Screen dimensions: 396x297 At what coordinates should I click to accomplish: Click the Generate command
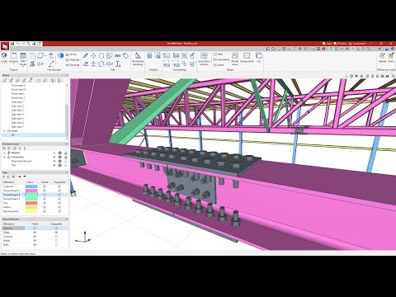point(73,65)
